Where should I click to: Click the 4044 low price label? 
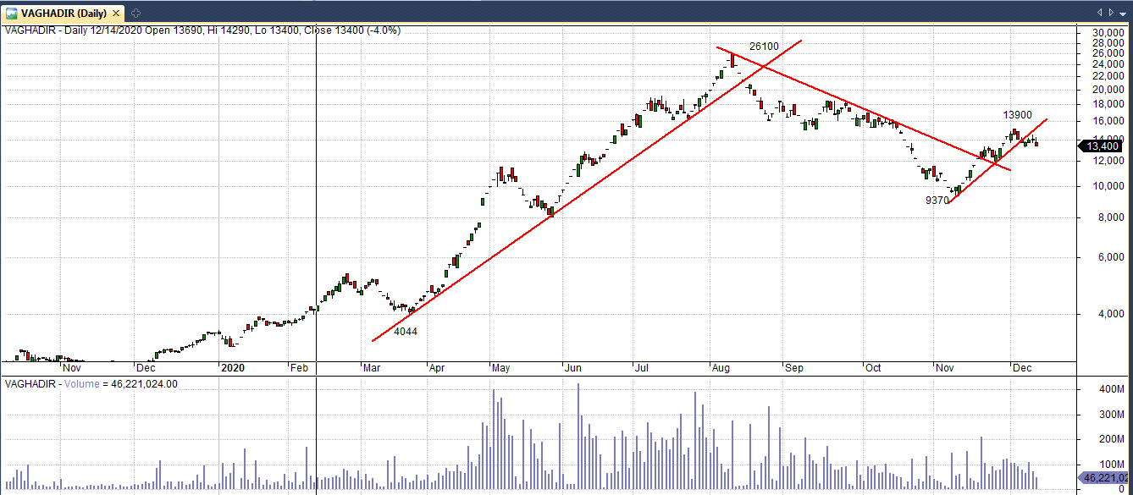coord(406,332)
